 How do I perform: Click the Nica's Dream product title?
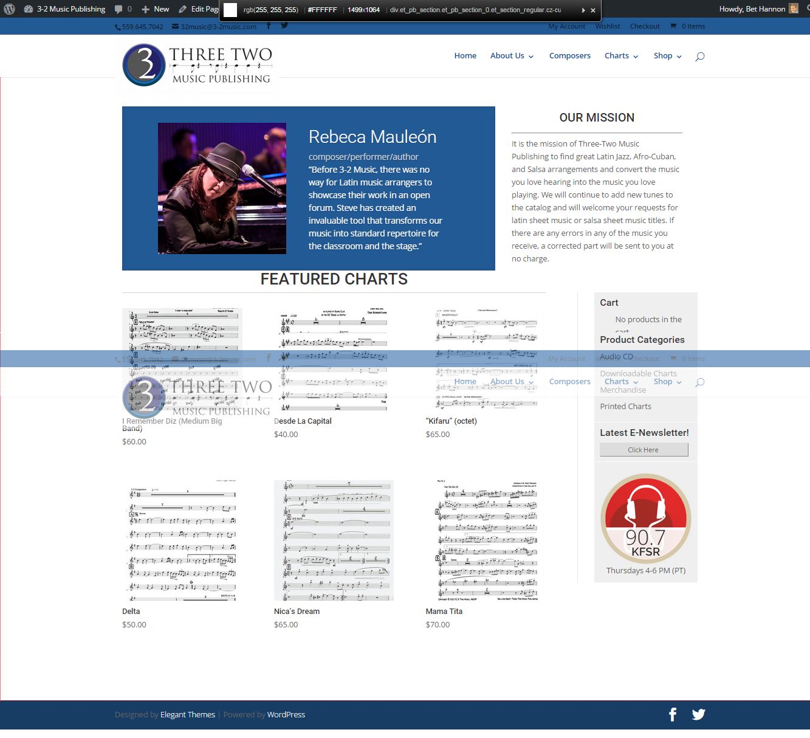pos(297,612)
